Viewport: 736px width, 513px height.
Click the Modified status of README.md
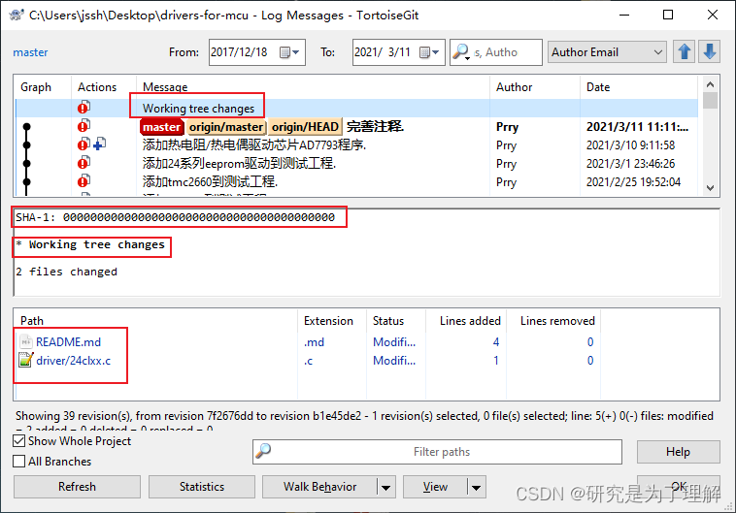click(394, 342)
